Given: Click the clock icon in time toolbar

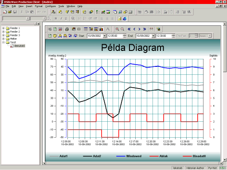Looking at the screenshot, I should pyautogui.click(x=55, y=36).
